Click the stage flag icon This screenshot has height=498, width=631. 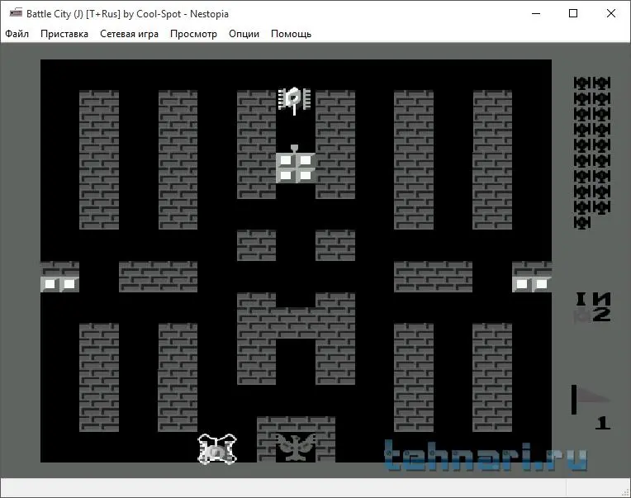590,399
